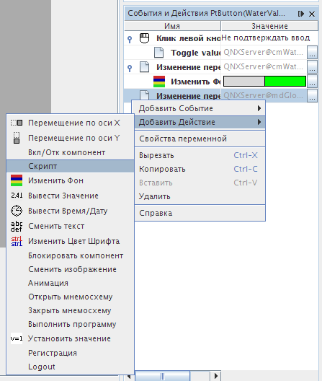322x381 pixels.
Task: Select Закрыть мнемосхему action
Action: (71, 310)
